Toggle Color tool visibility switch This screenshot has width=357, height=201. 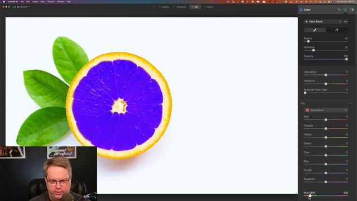(352, 10)
